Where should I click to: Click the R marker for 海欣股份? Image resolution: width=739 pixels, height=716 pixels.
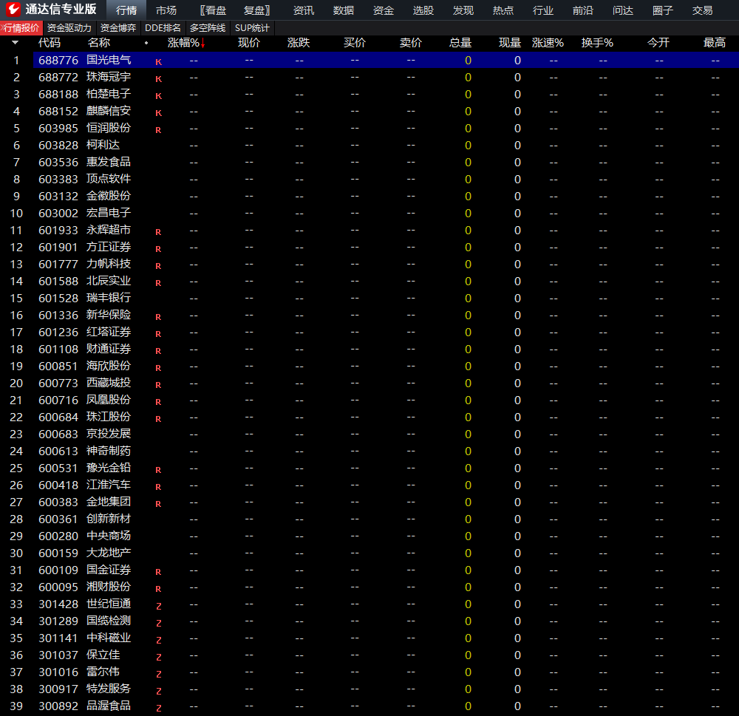pos(158,368)
